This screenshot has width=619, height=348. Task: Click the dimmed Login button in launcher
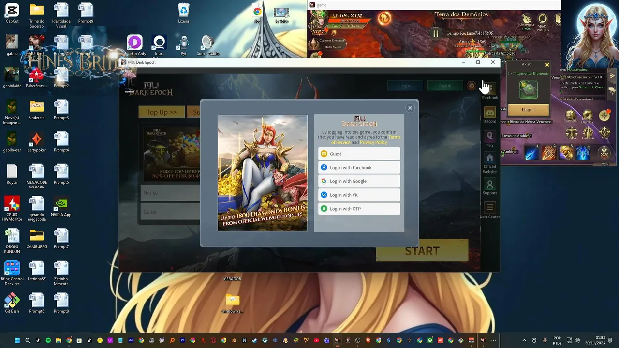pos(405,86)
